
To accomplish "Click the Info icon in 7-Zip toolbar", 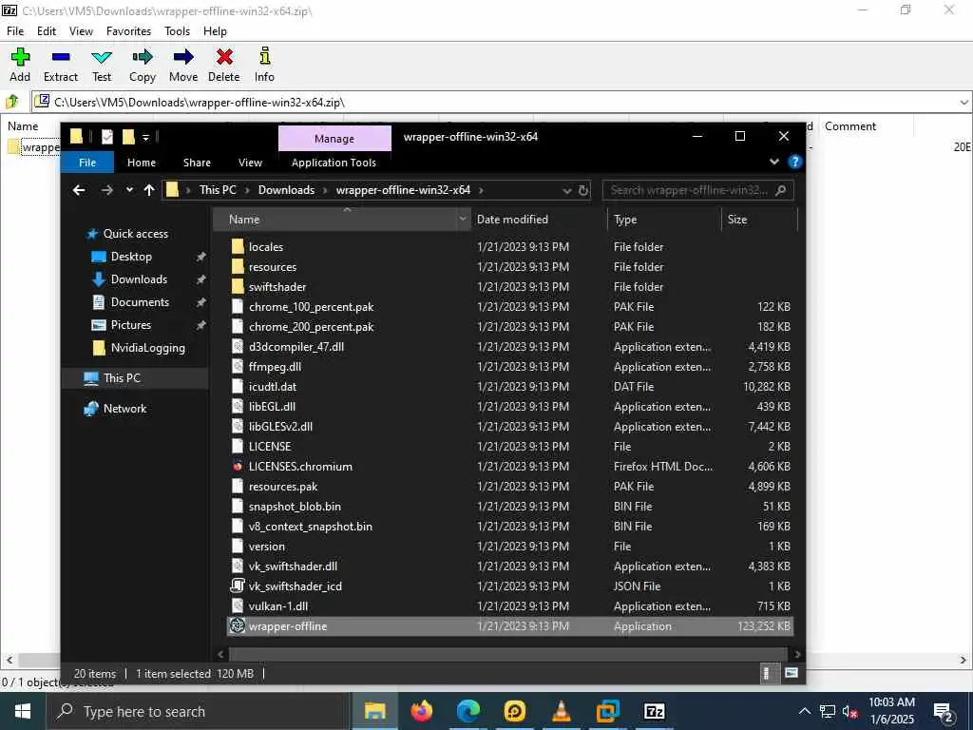I will pos(264,56).
